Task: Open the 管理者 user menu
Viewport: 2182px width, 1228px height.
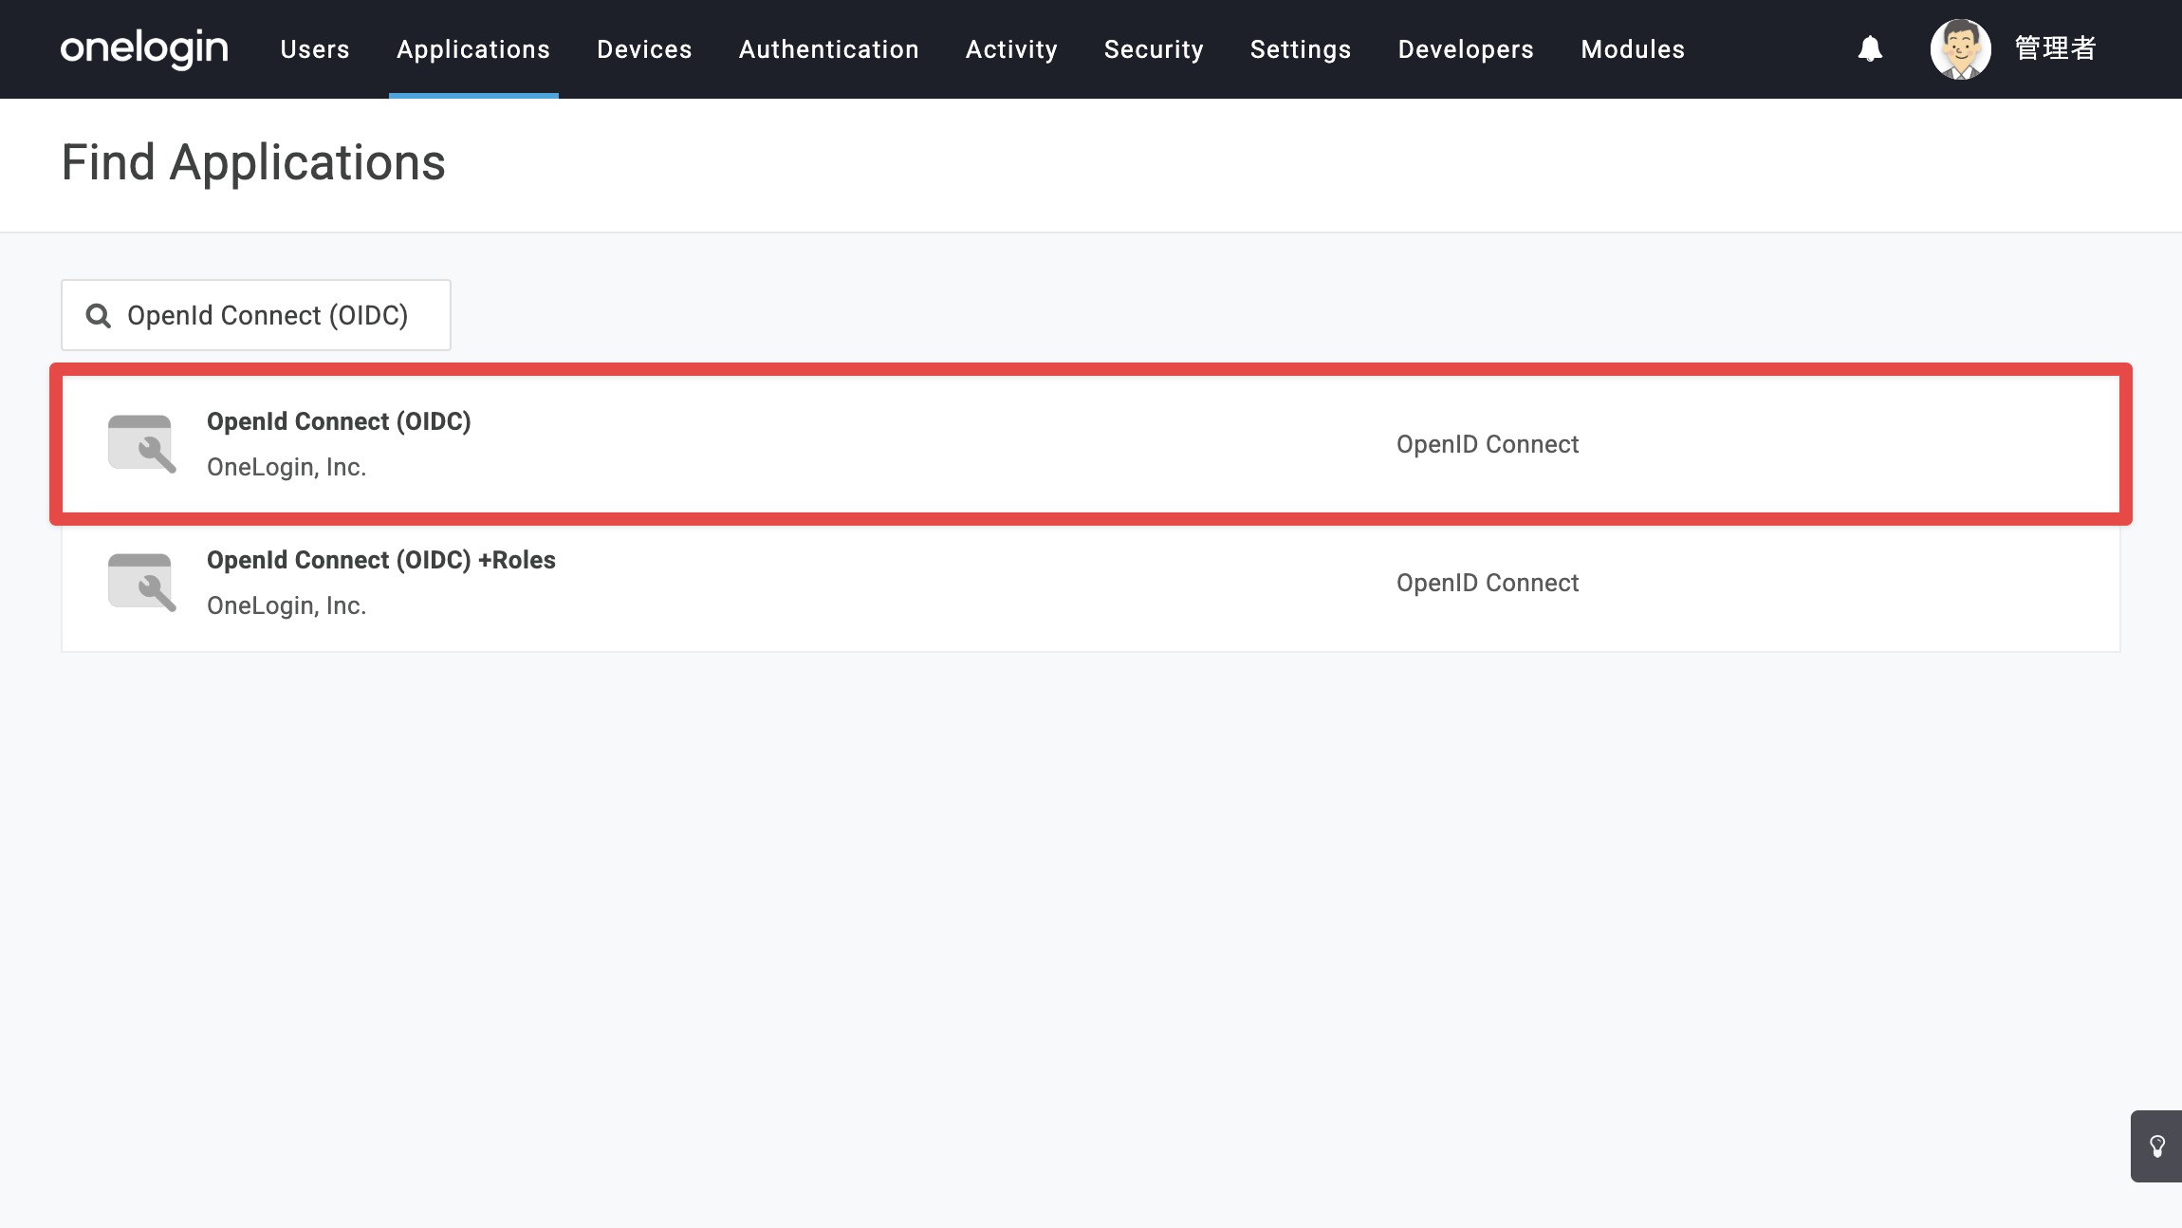Action: point(2055,48)
